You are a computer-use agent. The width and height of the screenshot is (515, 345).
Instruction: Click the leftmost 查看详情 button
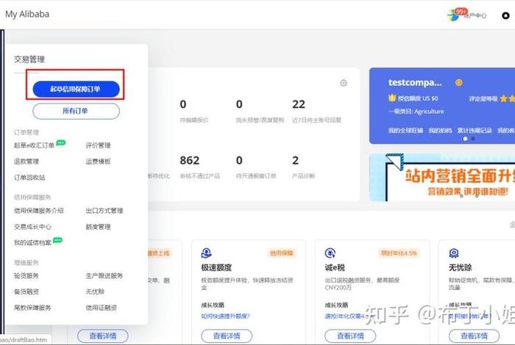click(103, 336)
